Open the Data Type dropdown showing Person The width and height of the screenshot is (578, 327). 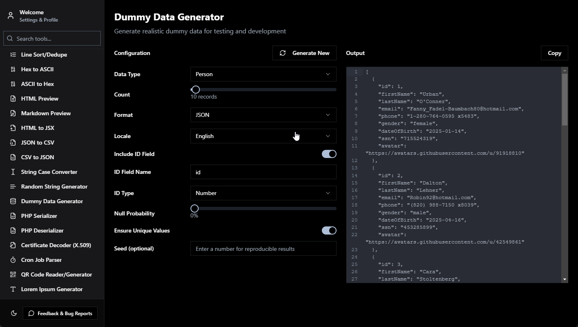(263, 74)
